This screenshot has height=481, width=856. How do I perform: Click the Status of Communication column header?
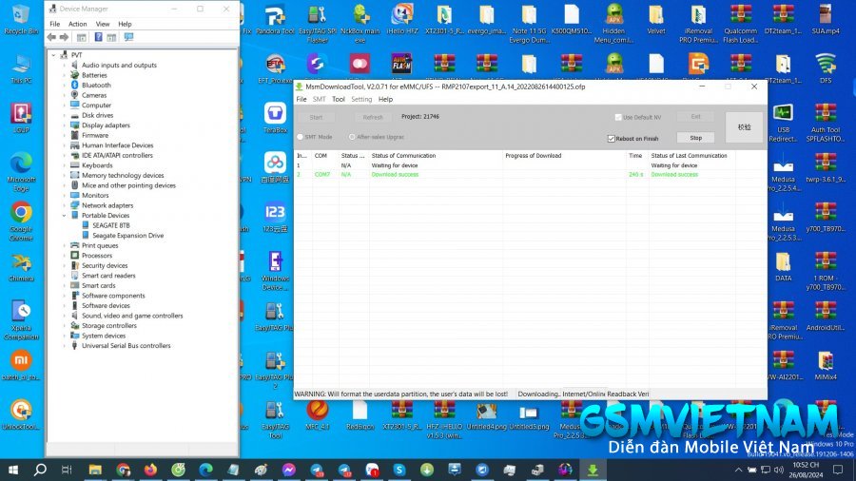(x=435, y=156)
